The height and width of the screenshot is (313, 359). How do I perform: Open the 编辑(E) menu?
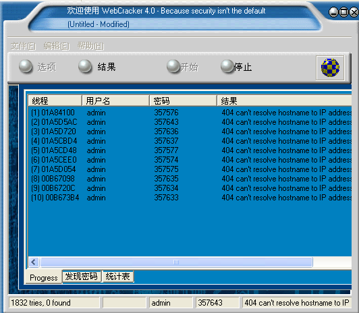(x=57, y=47)
